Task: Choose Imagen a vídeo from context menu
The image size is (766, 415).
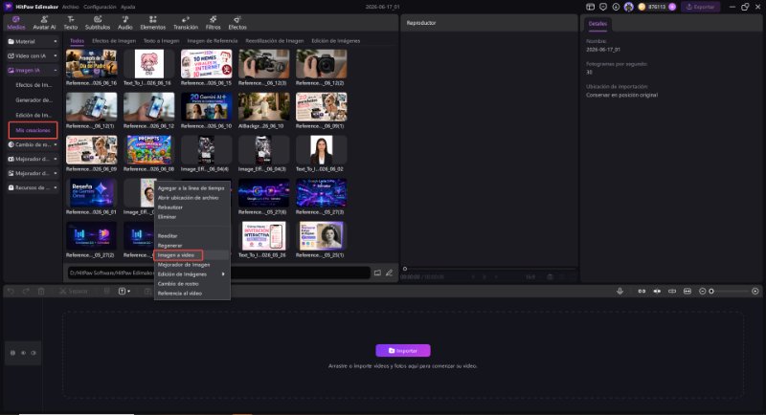Action: [x=176, y=255]
